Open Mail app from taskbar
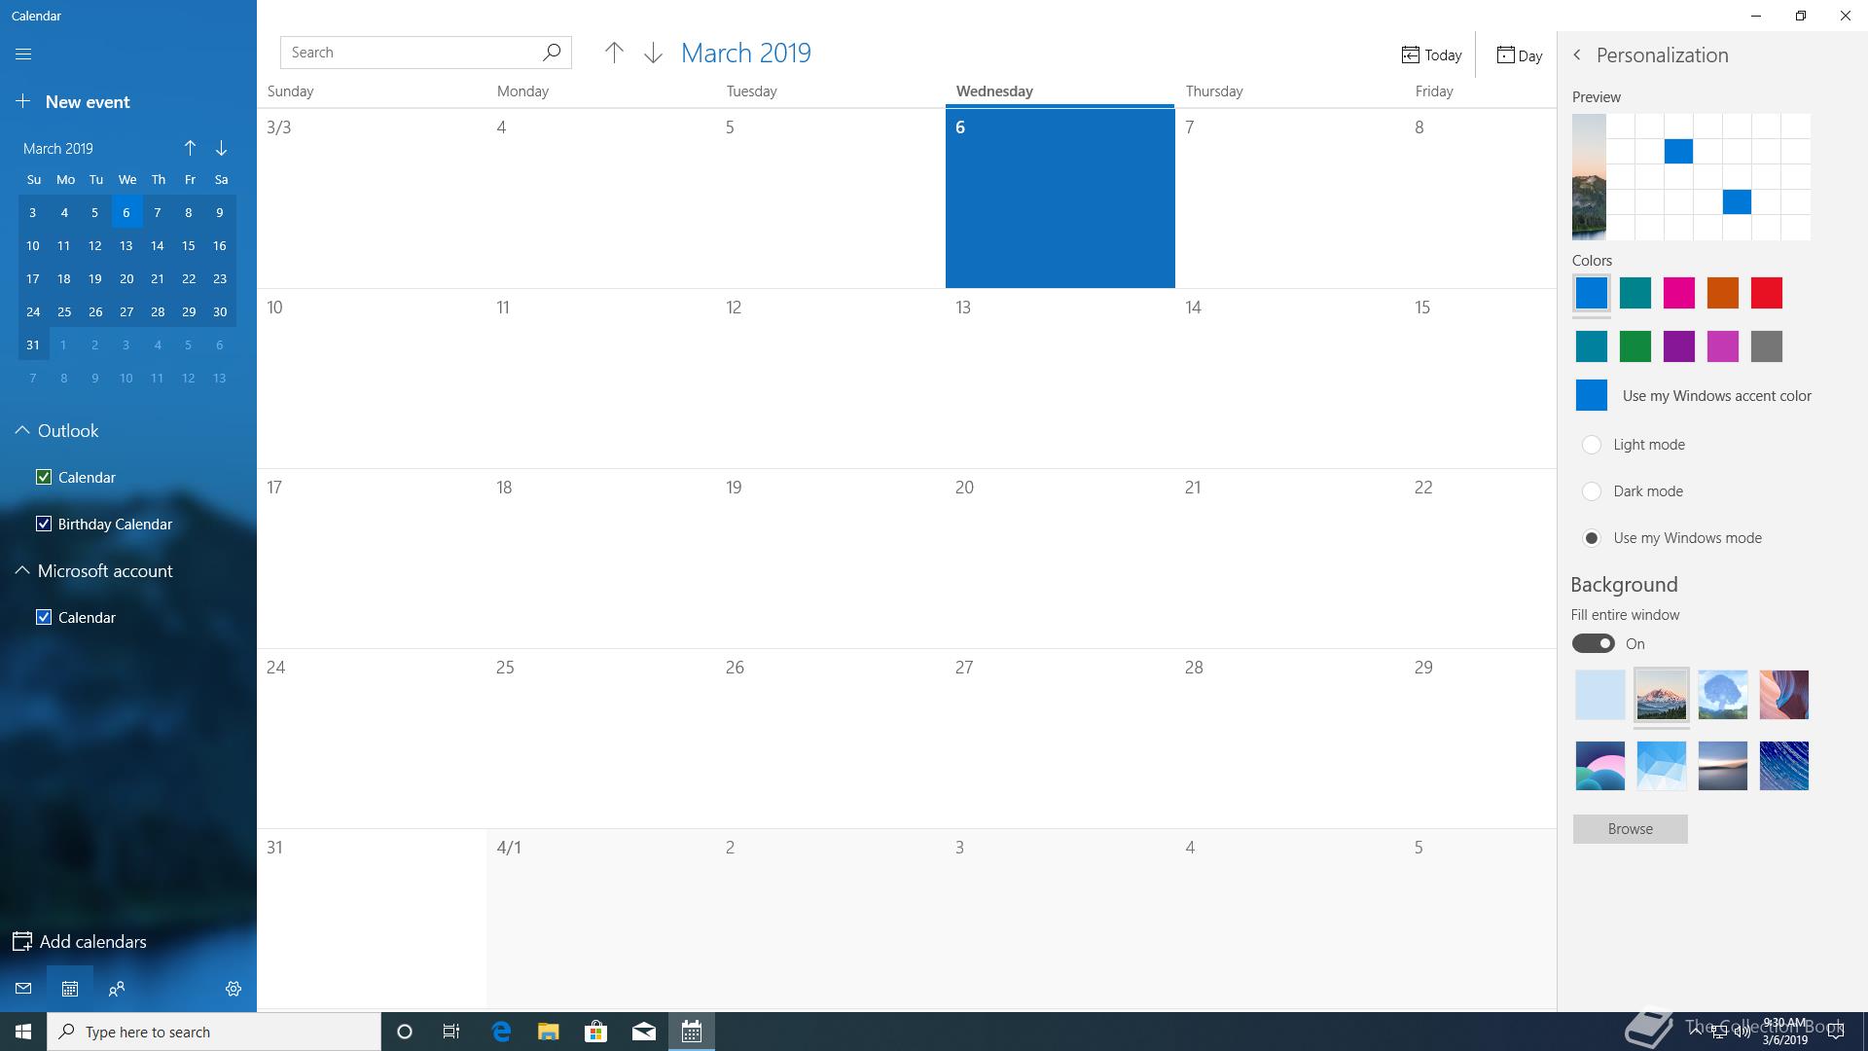Viewport: 1868px width, 1051px height. [x=643, y=1032]
